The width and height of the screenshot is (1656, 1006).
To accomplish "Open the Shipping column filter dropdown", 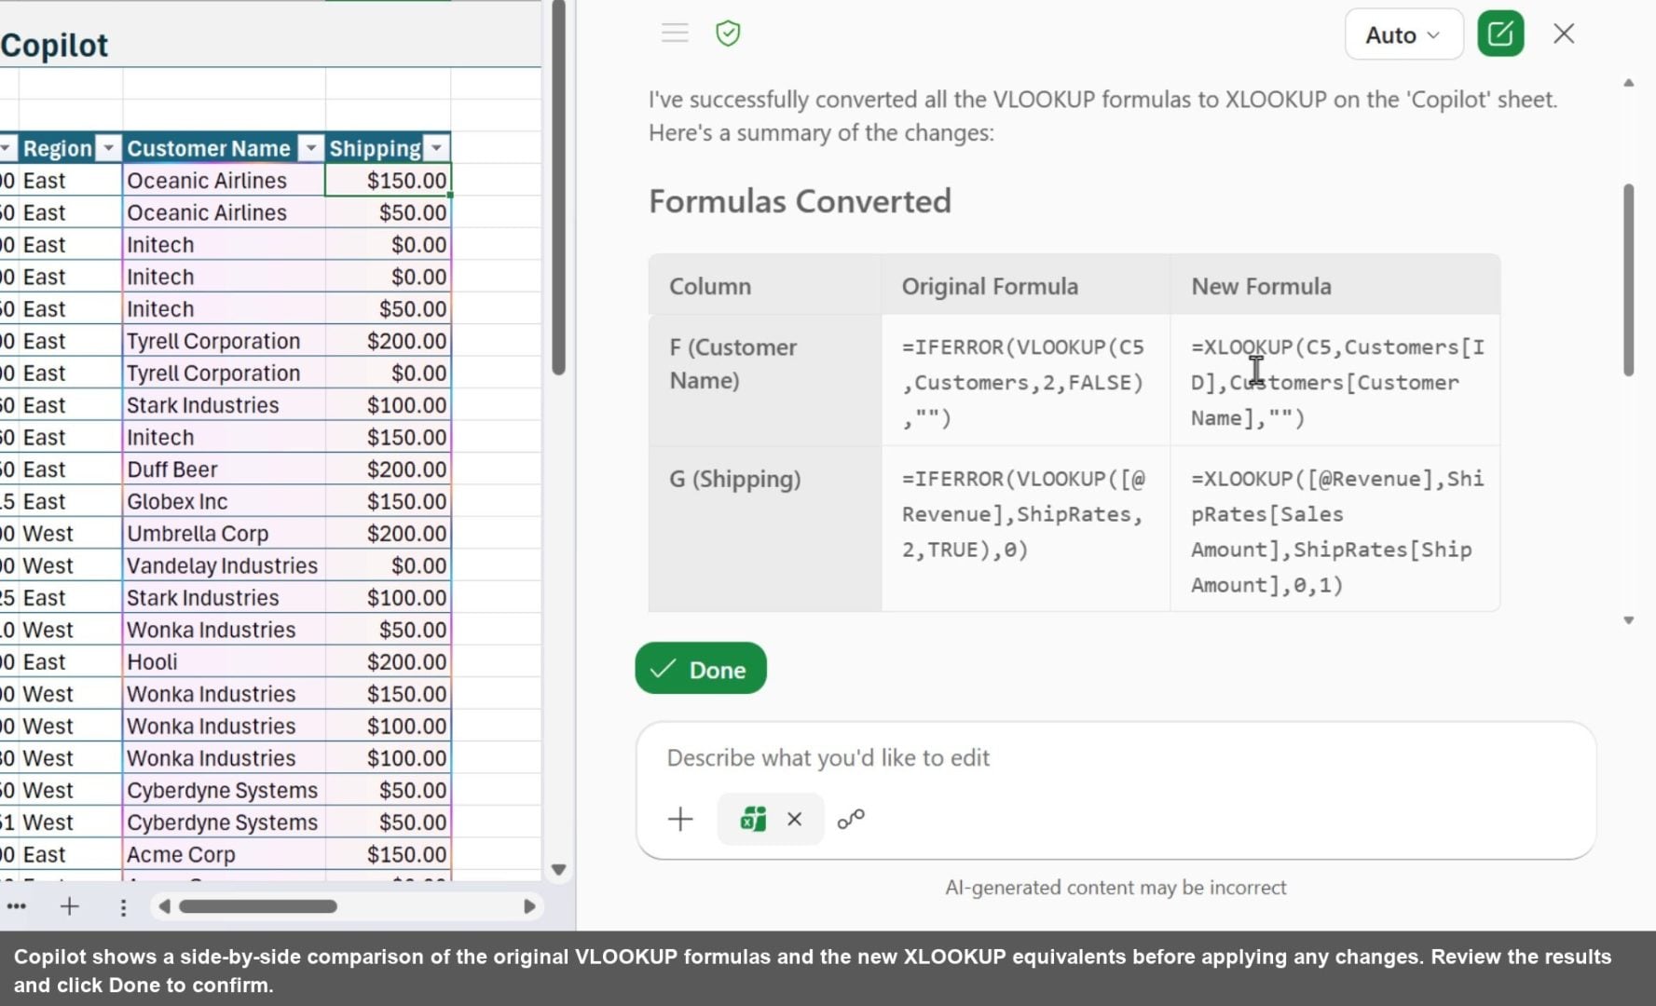I will [436, 147].
